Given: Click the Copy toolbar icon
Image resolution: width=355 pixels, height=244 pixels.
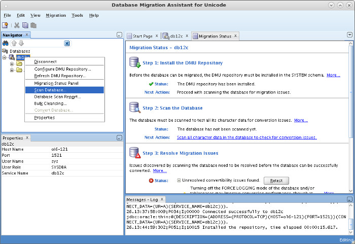Looking at the screenshot, I should [x=25, y=25].
